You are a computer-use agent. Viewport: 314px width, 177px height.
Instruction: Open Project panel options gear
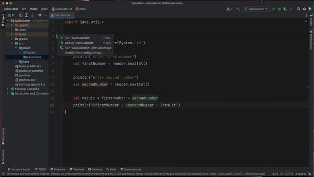pyautogui.click(x=40, y=15)
